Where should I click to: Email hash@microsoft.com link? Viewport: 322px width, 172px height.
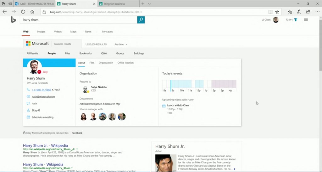43,96
